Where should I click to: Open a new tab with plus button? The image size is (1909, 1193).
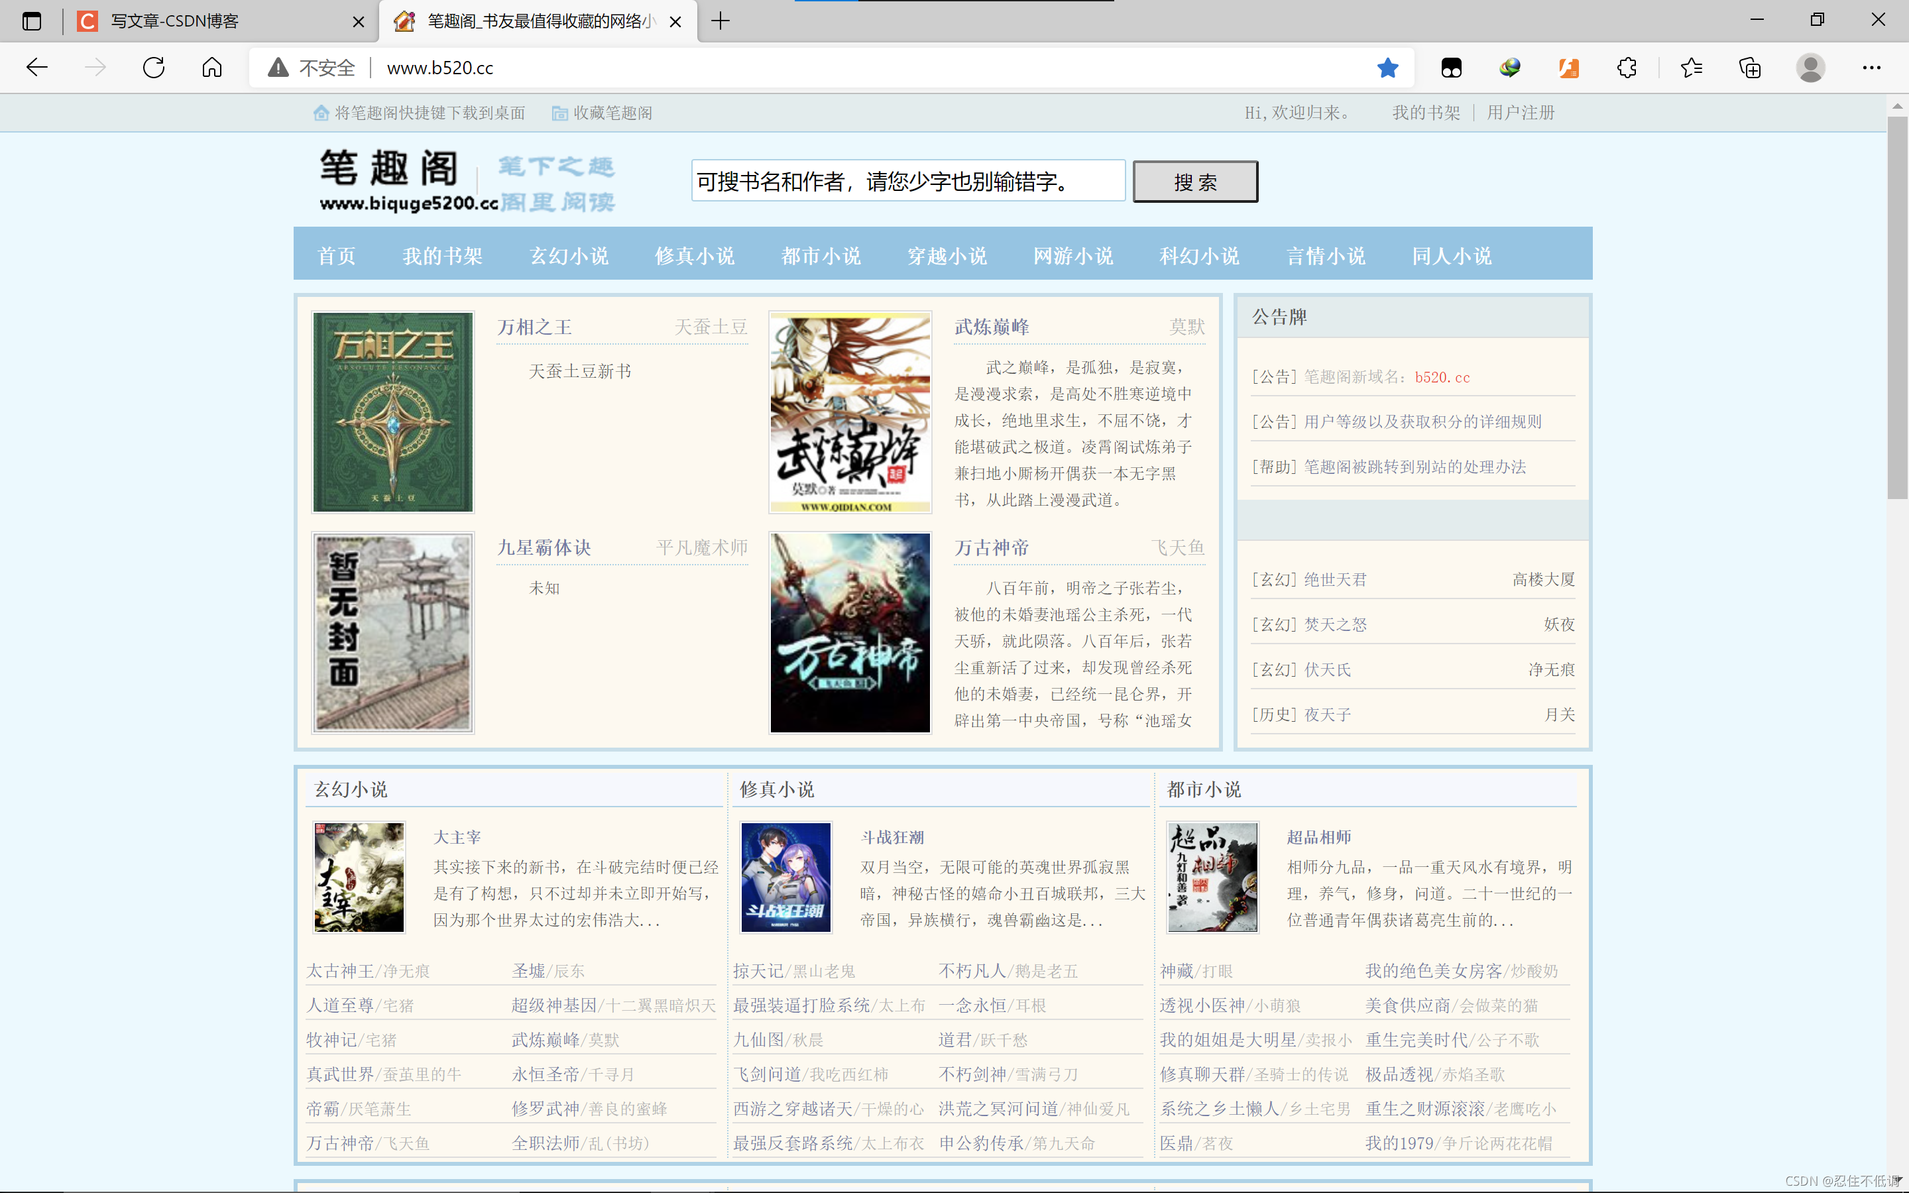[x=721, y=21]
